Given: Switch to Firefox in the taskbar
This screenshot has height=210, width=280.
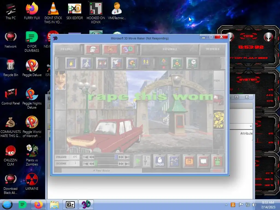Looking at the screenshot, I should 38,205.
